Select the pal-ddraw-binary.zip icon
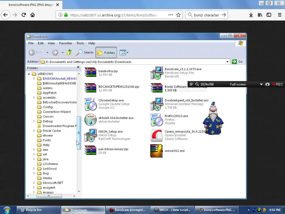Viewport: 285px width, 214px height. coord(90,150)
